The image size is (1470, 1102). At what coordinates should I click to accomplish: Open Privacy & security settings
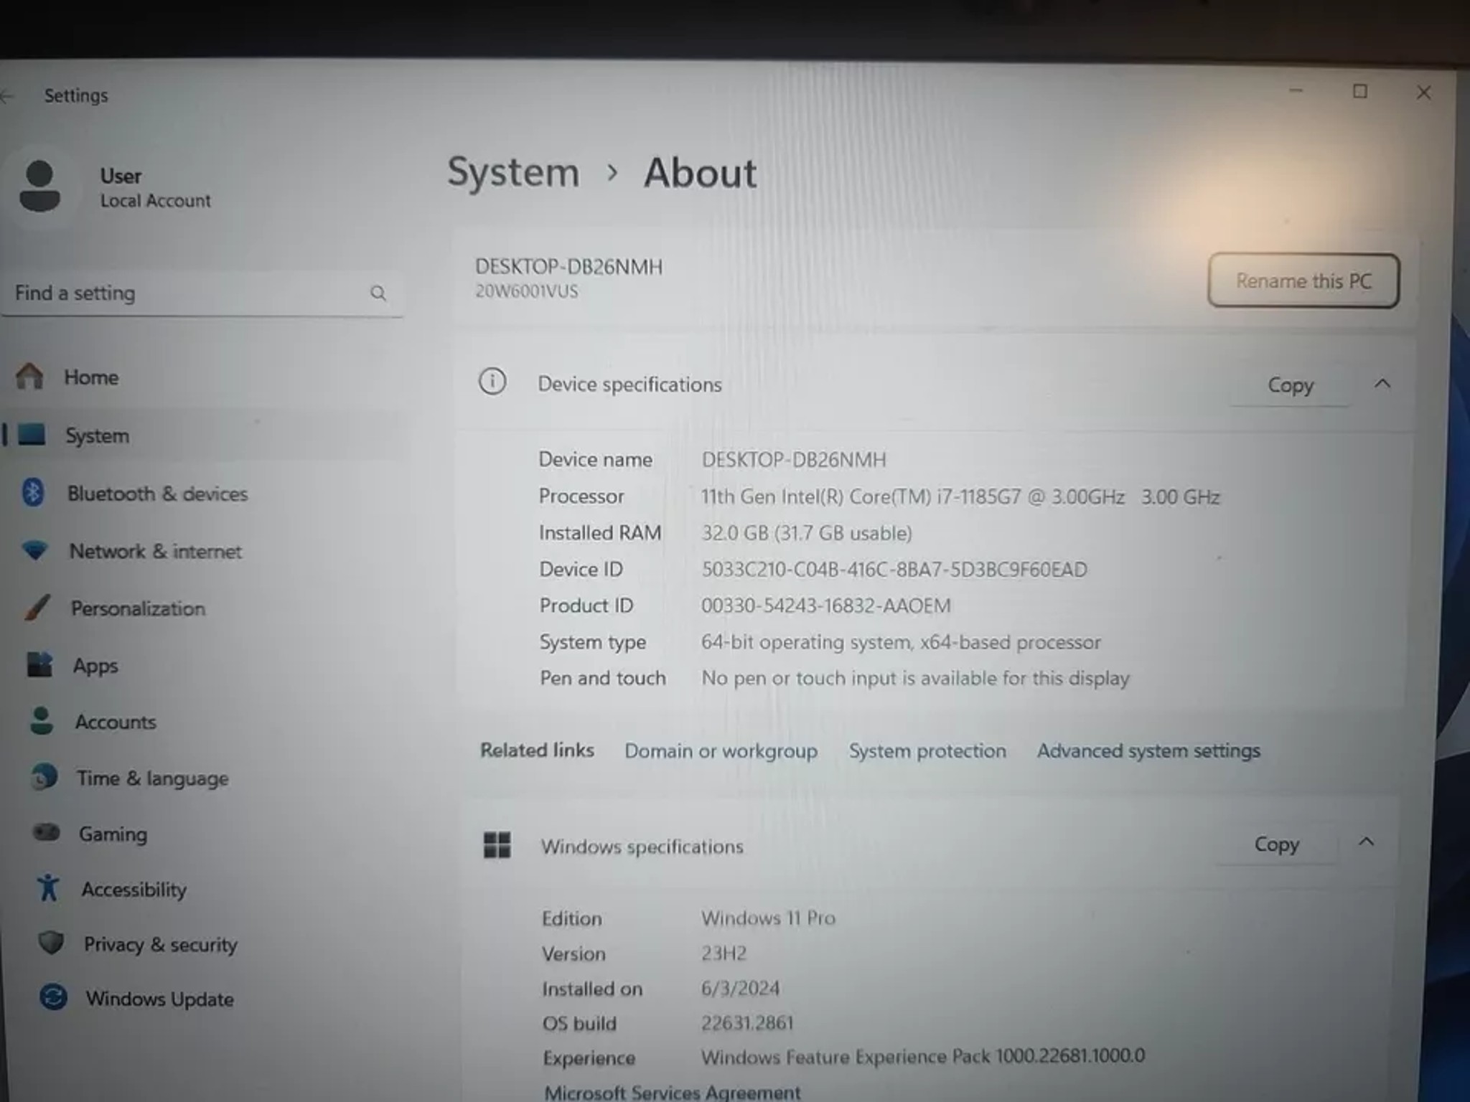pyautogui.click(x=160, y=945)
